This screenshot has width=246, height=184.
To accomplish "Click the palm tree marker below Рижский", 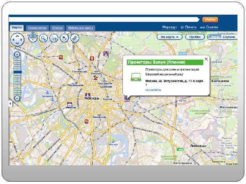I will coord(95,78).
